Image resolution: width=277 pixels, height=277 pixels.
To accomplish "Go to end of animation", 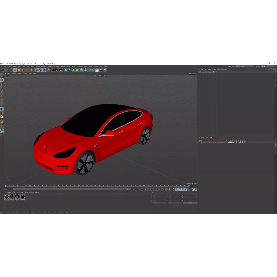I will pos(162,189).
